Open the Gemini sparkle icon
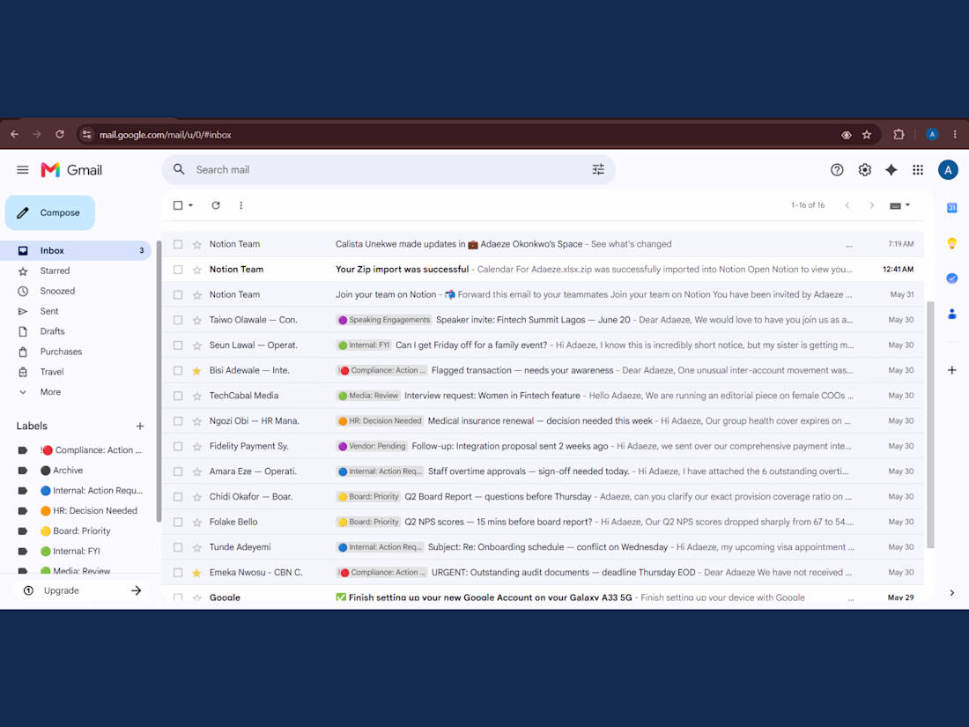The height and width of the screenshot is (727, 969). pyautogui.click(x=891, y=170)
